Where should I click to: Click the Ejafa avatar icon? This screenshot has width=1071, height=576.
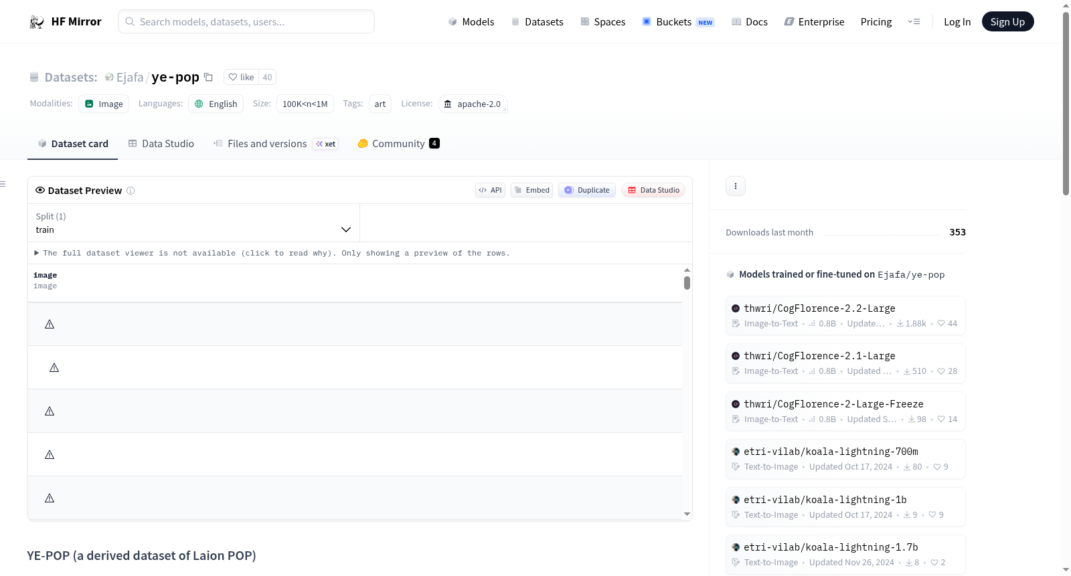point(109,78)
